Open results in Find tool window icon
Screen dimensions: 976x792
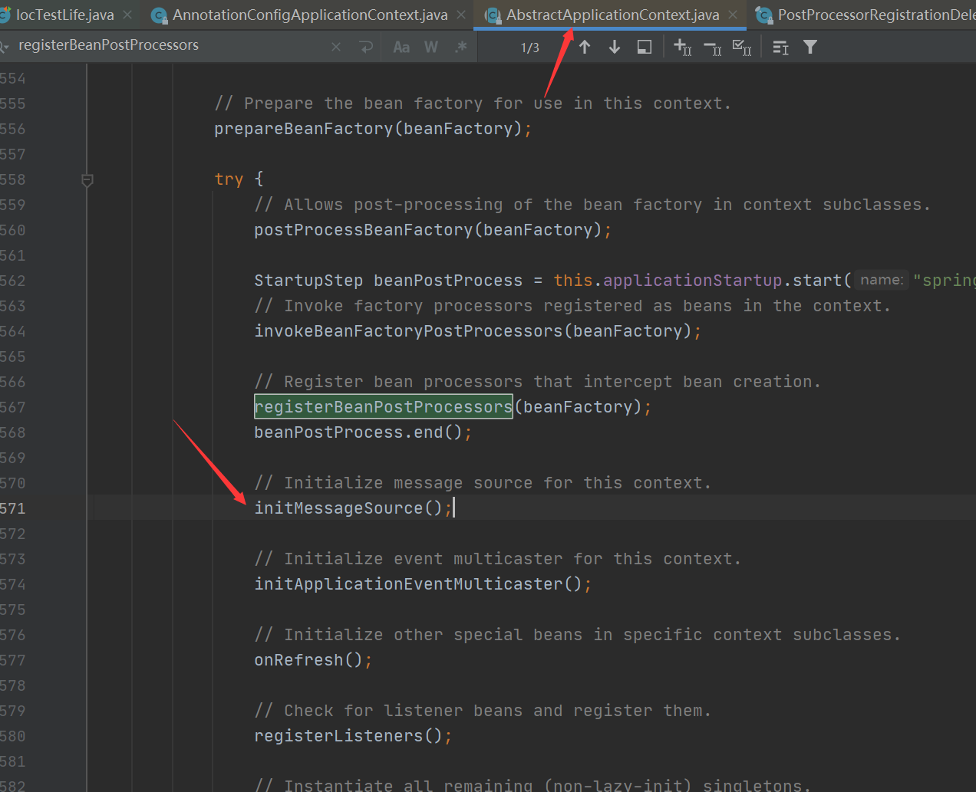point(645,47)
